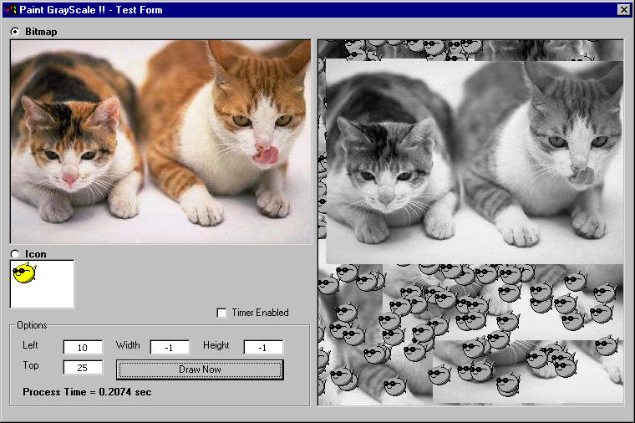
Task: Click the color cats bitmap preview
Action: click(160, 141)
